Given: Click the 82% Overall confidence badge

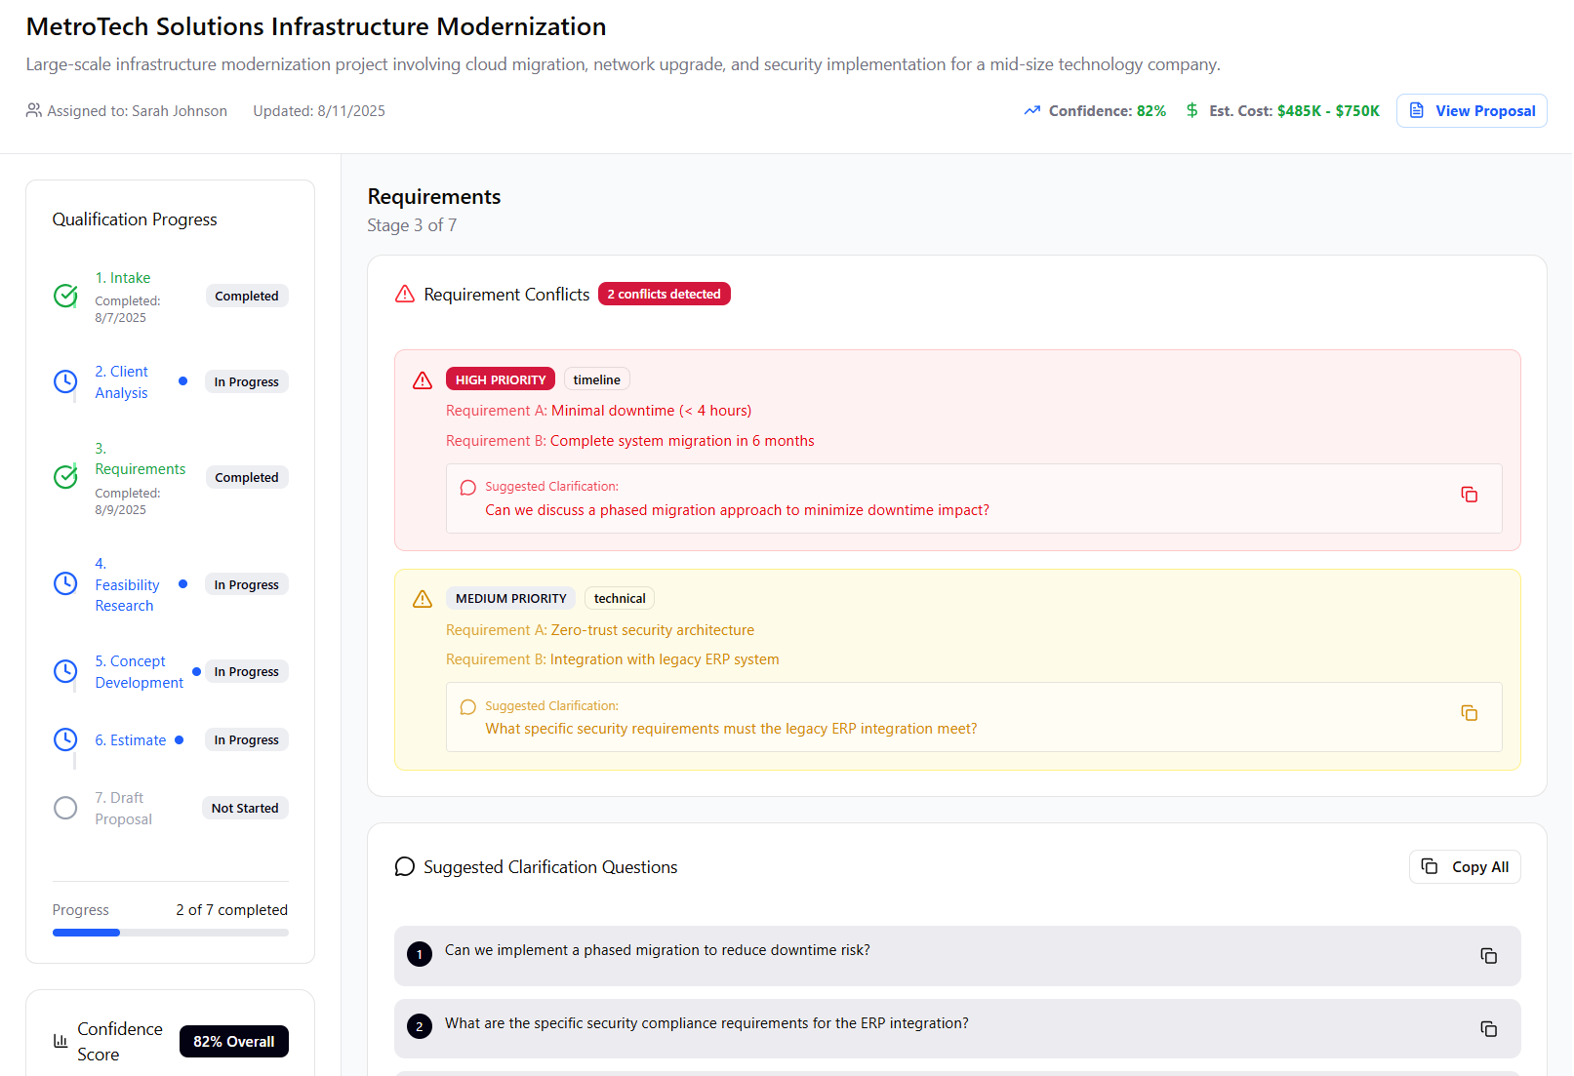Looking at the screenshot, I should [233, 1041].
